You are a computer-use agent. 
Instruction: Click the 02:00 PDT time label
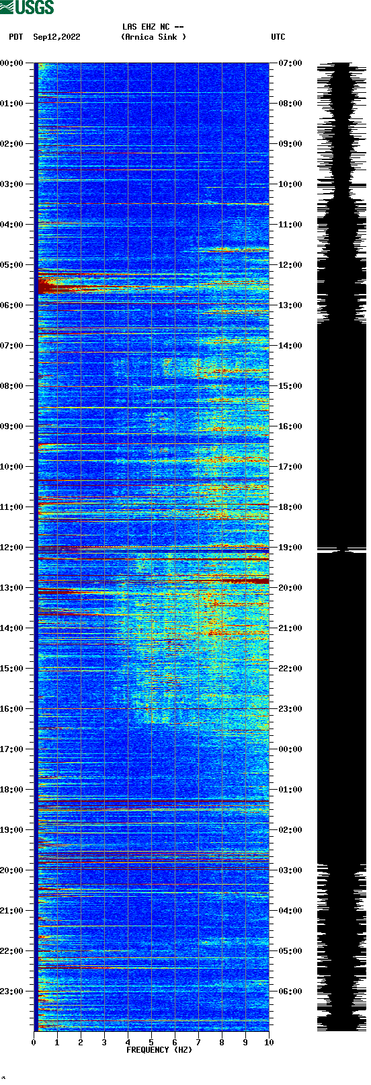pyautogui.click(x=12, y=144)
